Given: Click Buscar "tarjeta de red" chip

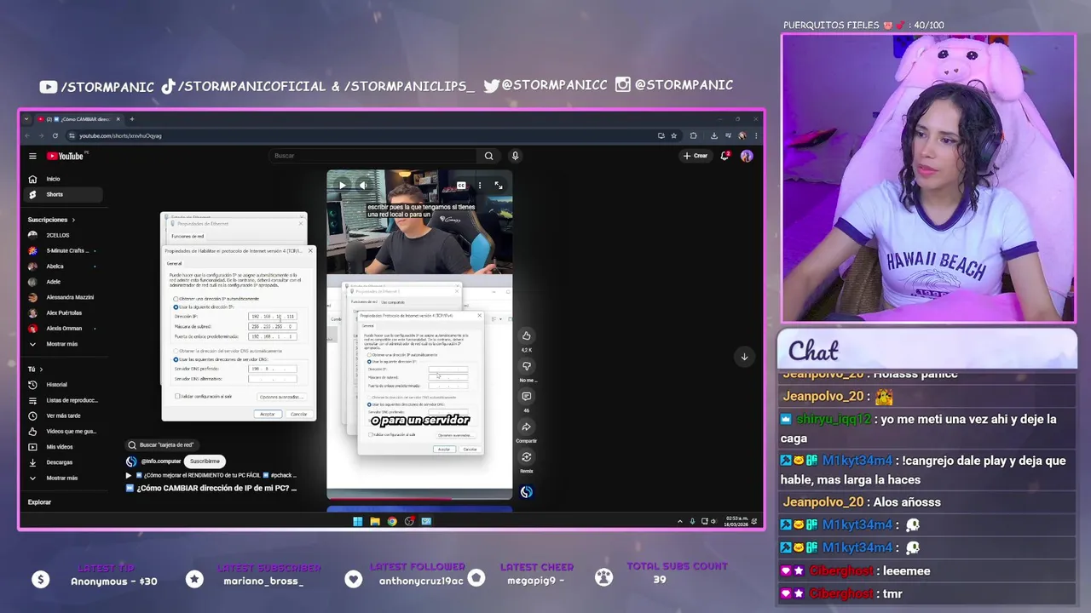Looking at the screenshot, I should 161,444.
